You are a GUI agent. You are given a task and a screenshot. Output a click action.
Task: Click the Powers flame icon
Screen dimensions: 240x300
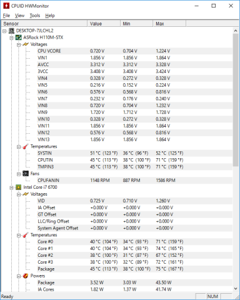click(26, 276)
